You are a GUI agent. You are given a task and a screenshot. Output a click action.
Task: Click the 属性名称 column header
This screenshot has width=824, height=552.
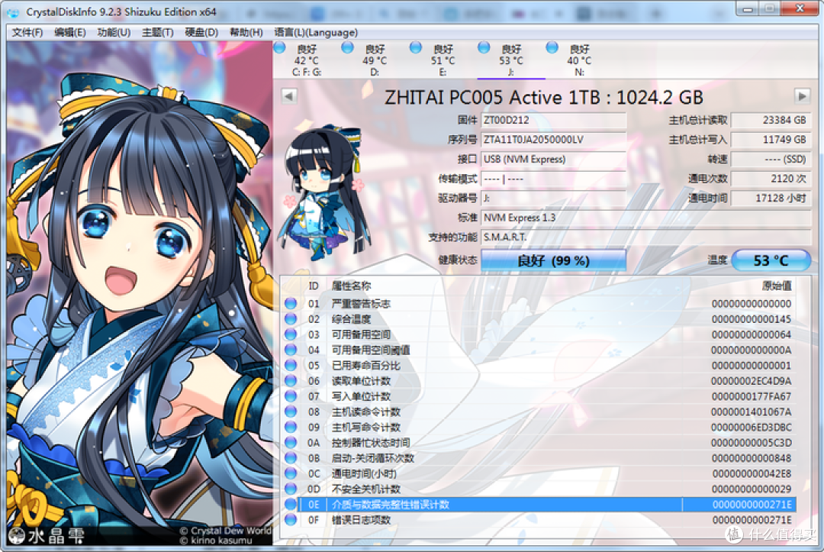pyautogui.click(x=352, y=286)
